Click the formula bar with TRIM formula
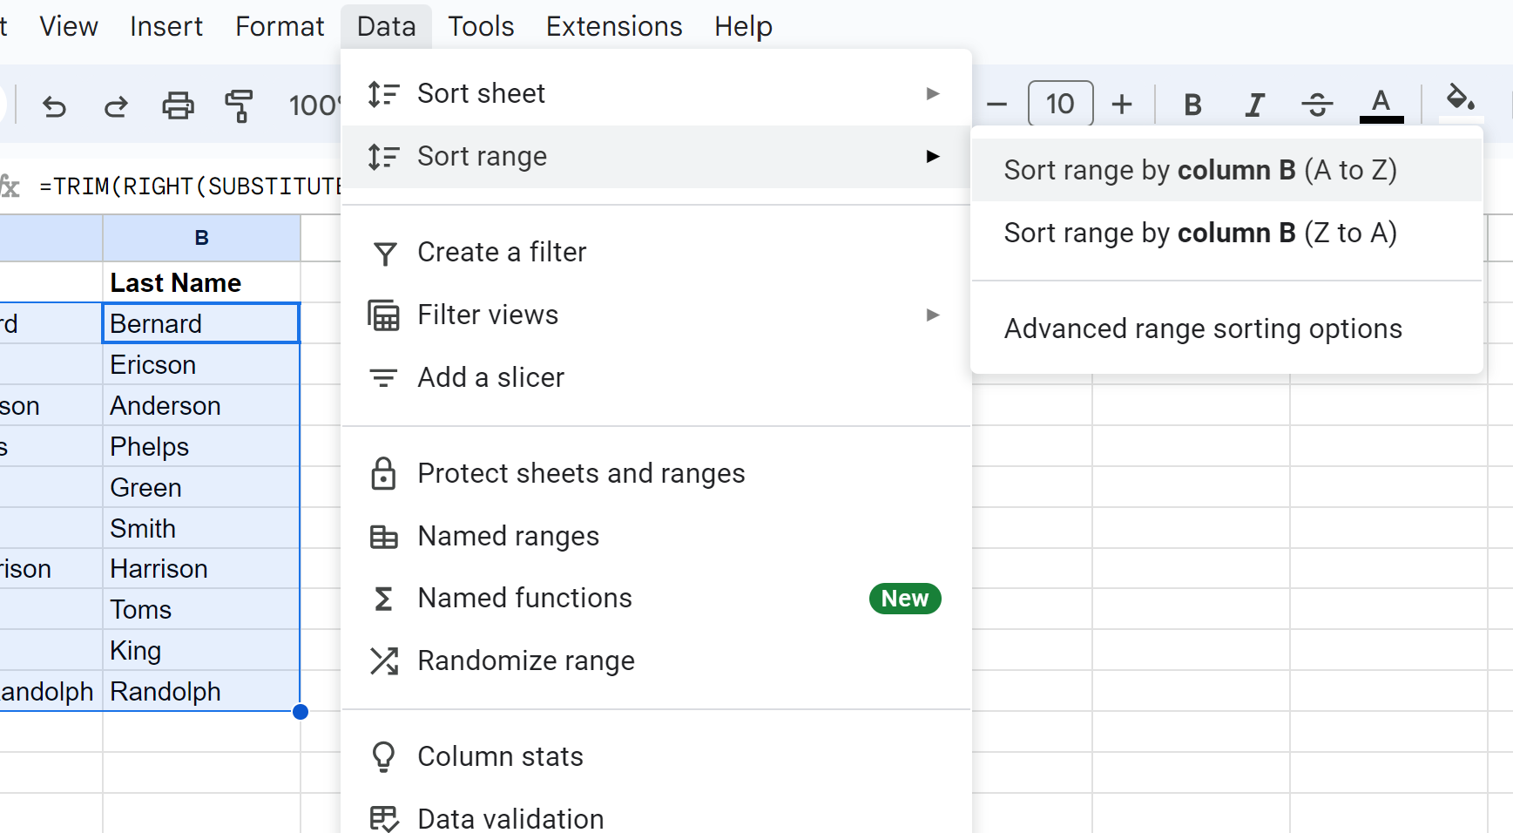This screenshot has height=833, width=1513. point(189,186)
